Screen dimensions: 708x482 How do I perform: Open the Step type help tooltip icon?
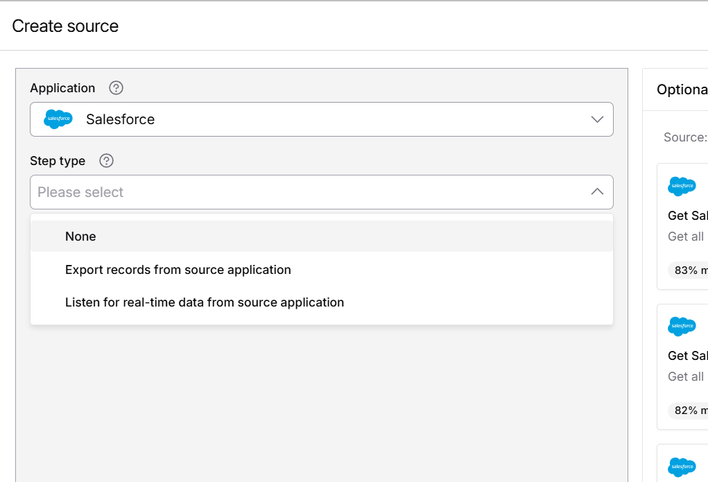pos(105,161)
